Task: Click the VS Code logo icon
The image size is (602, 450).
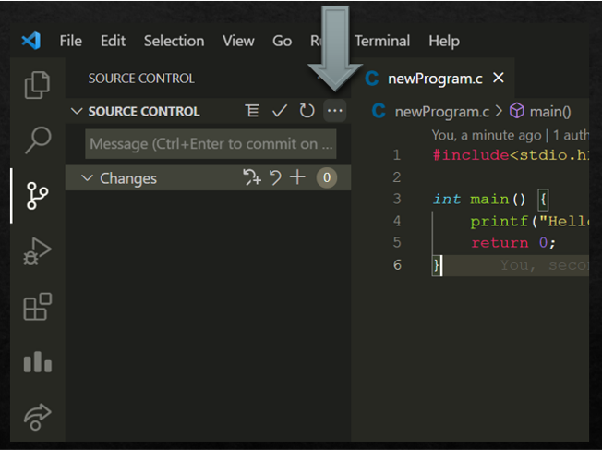Action: click(31, 41)
